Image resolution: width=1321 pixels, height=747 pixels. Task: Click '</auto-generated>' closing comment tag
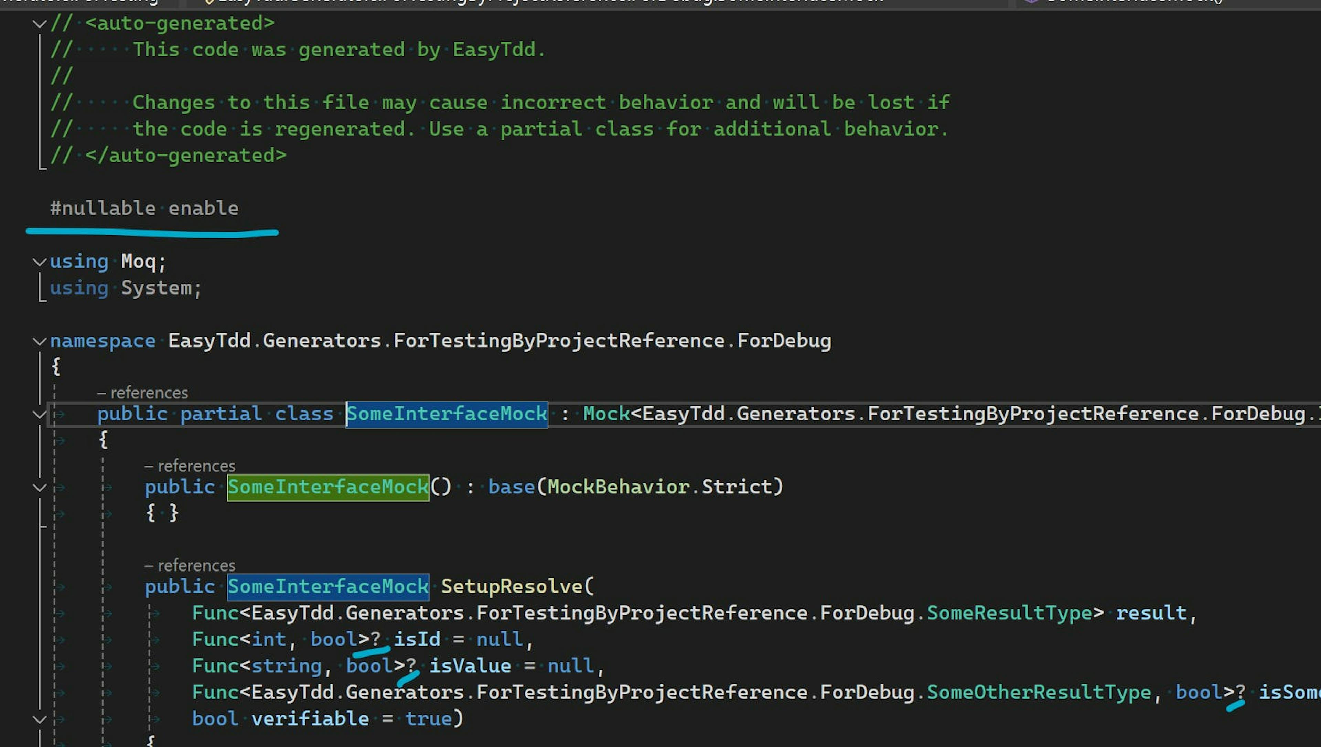click(x=186, y=156)
